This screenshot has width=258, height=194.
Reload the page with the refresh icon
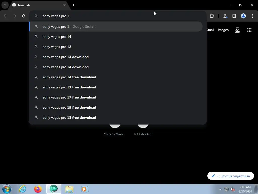point(24,16)
